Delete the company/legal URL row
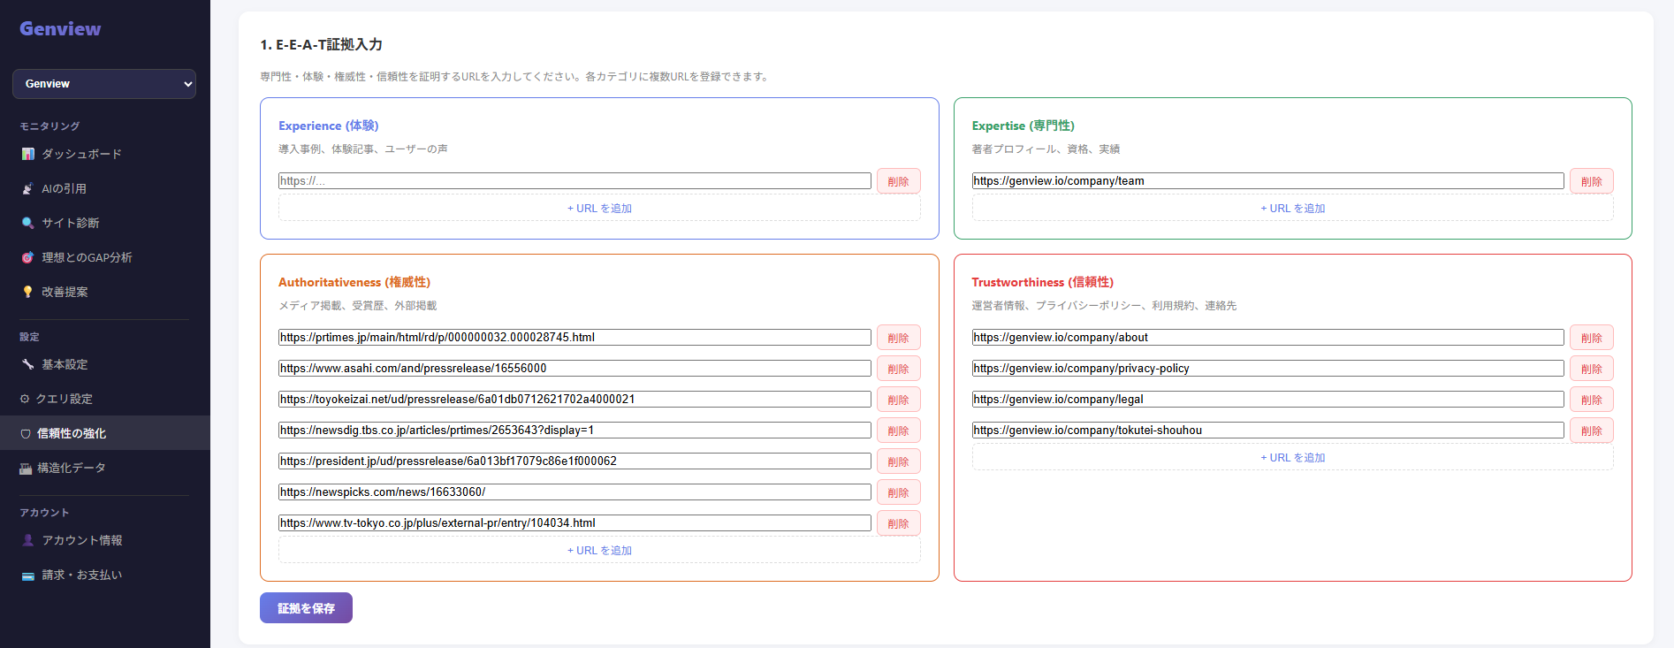This screenshot has height=648, width=1674. point(1592,400)
